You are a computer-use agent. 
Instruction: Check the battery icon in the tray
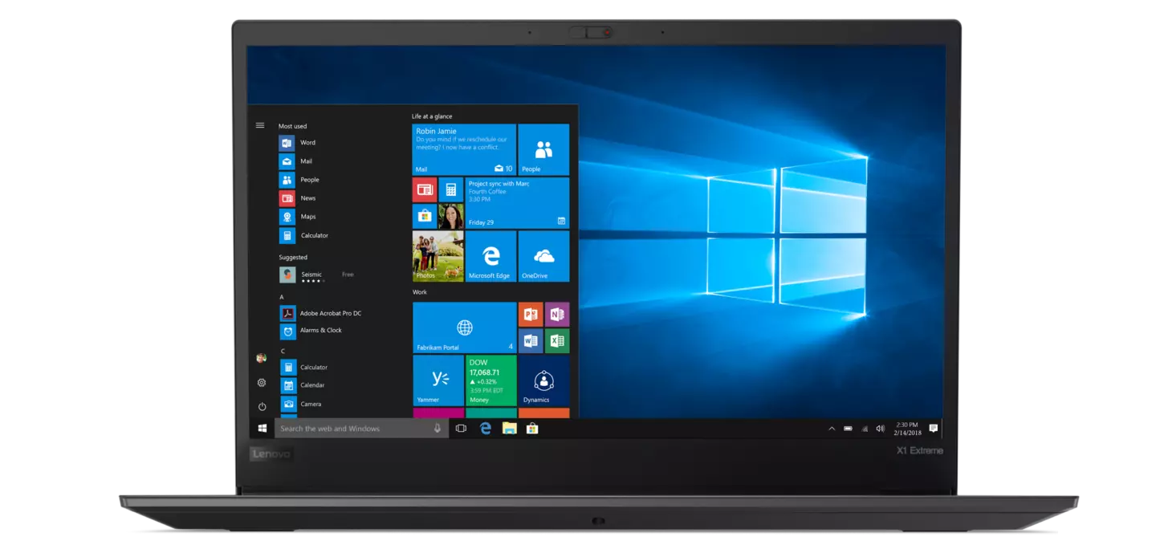tap(848, 429)
